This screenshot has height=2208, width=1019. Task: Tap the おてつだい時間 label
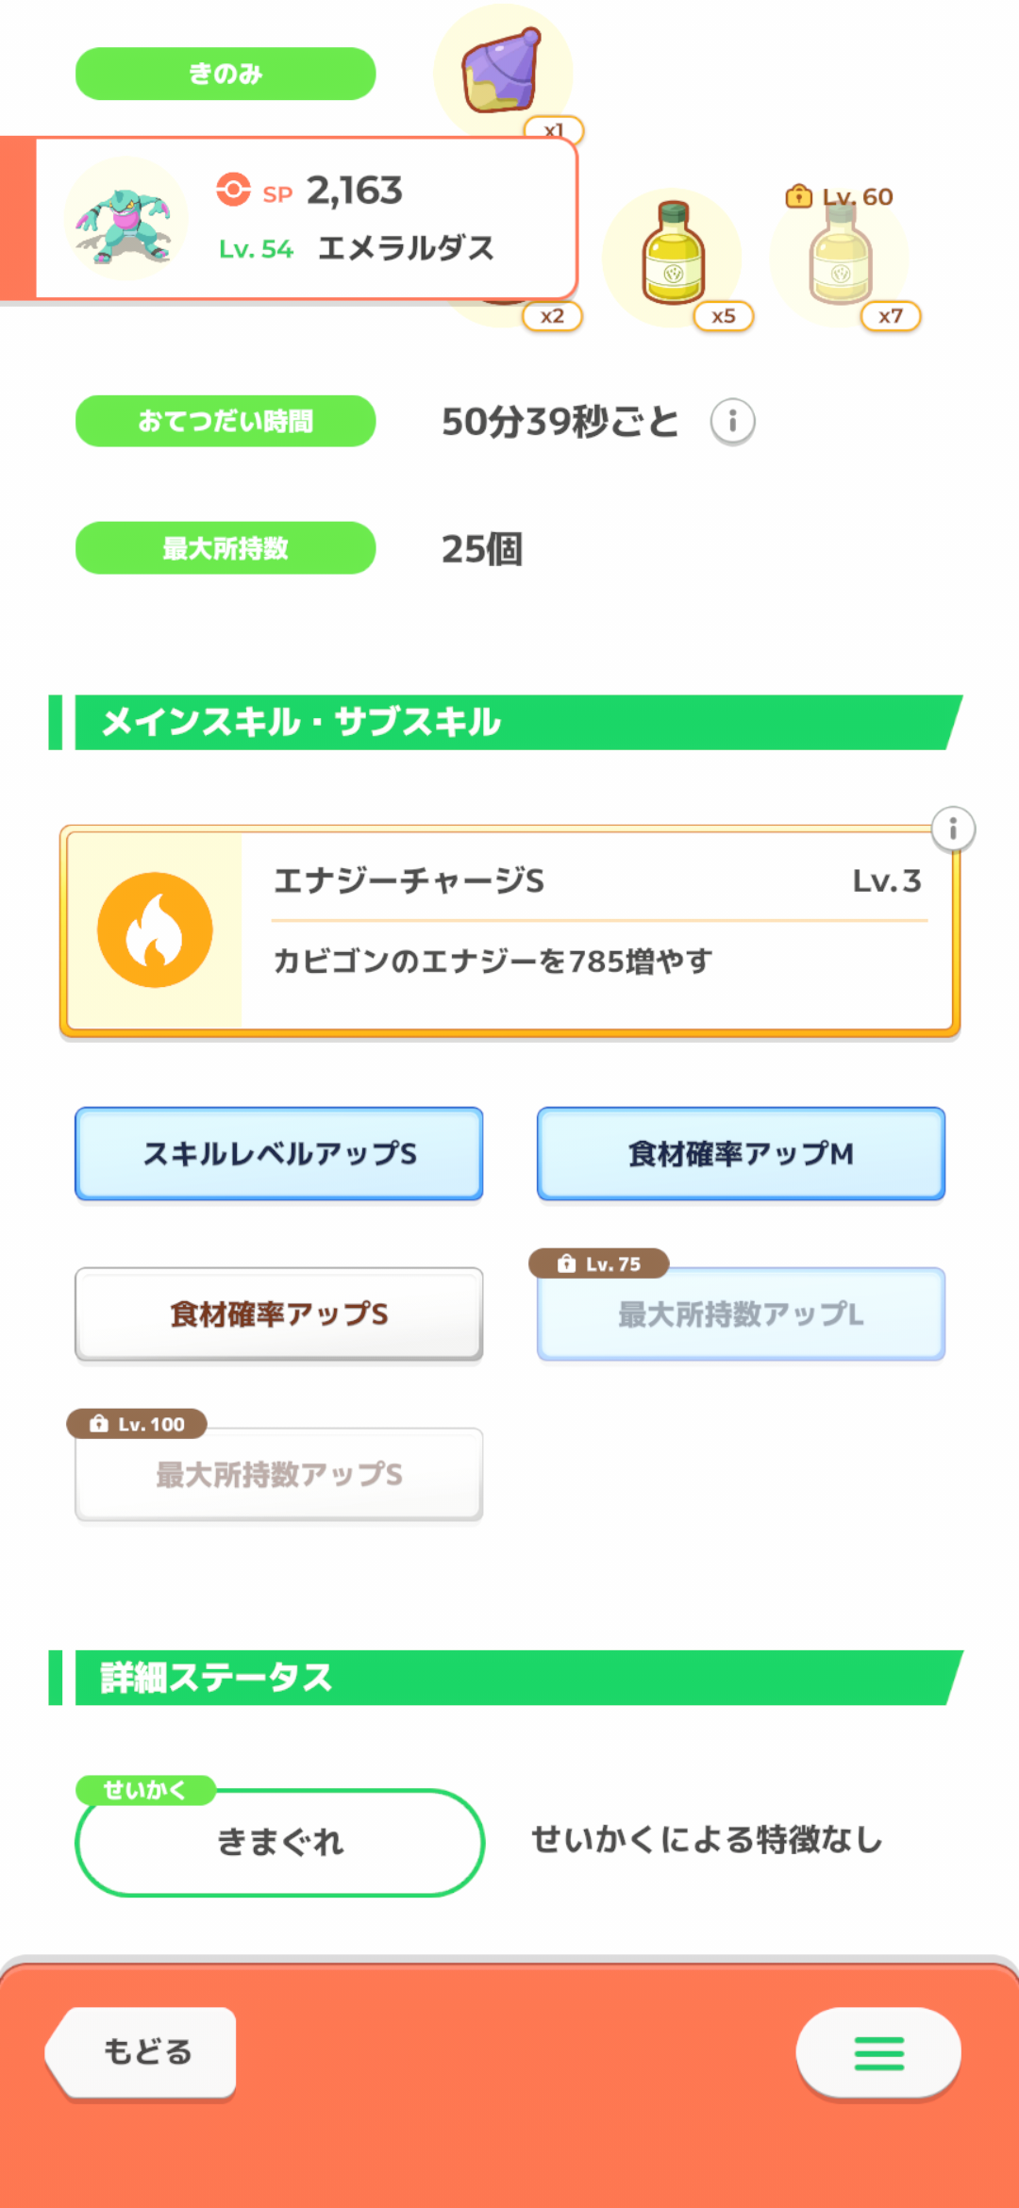coord(226,421)
